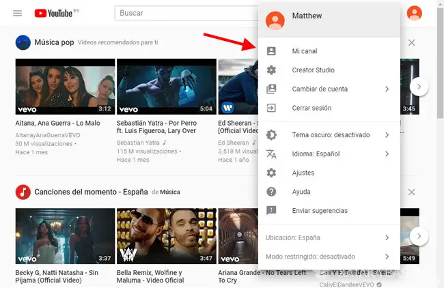The image size is (444, 288).
Task: Expand Ubicación submenu chevron
Action: pyautogui.click(x=387, y=237)
